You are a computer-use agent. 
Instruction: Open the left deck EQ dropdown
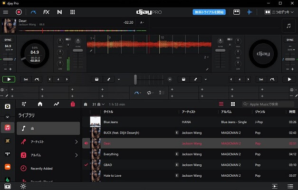[x=68, y=39]
